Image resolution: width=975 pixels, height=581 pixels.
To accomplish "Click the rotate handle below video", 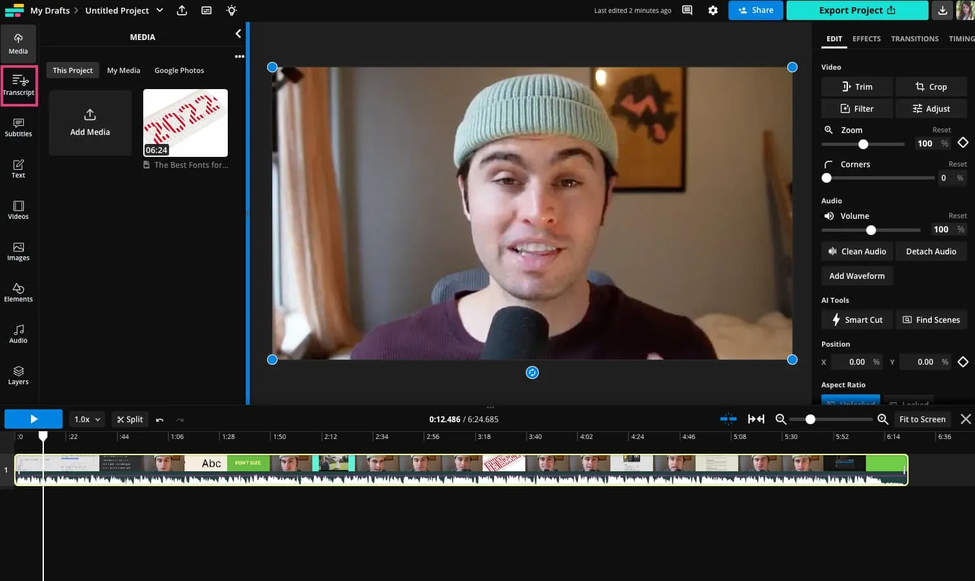I will click(x=532, y=372).
